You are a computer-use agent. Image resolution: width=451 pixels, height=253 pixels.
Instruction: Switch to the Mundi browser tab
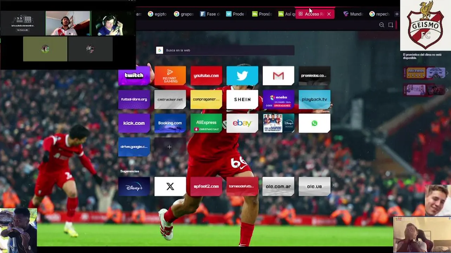point(353,14)
